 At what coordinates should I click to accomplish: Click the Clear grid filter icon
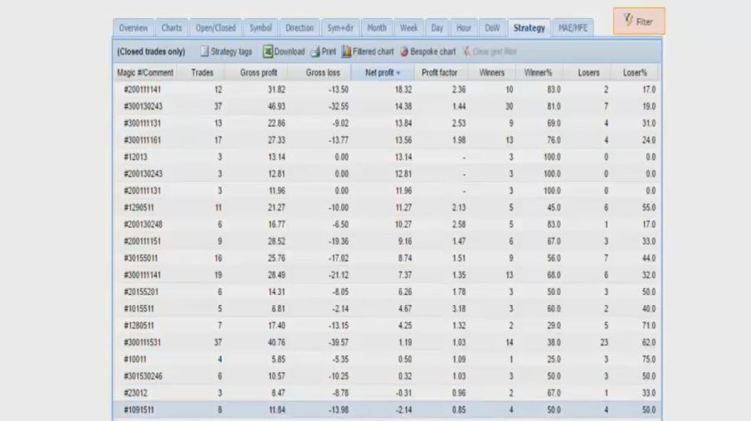[x=466, y=51]
